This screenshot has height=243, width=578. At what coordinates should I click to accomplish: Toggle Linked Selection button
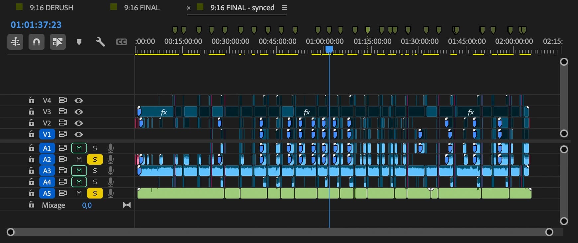[58, 42]
